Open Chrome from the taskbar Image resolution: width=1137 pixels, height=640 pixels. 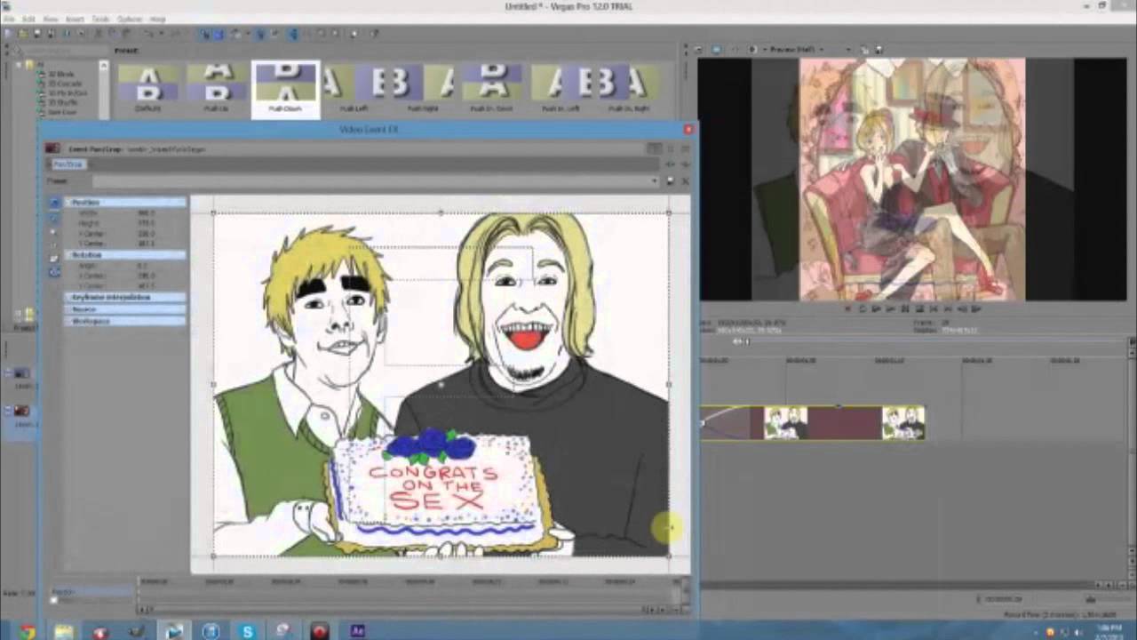click(27, 631)
